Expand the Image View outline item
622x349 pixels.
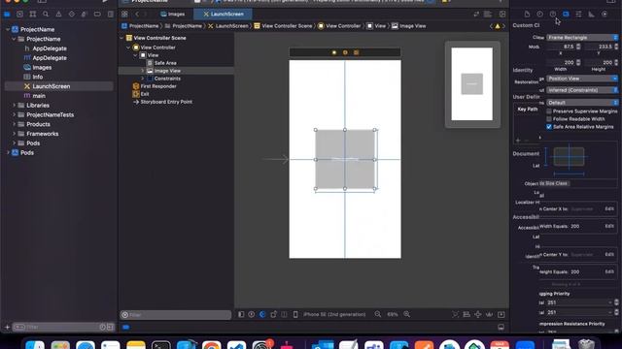[143, 71]
